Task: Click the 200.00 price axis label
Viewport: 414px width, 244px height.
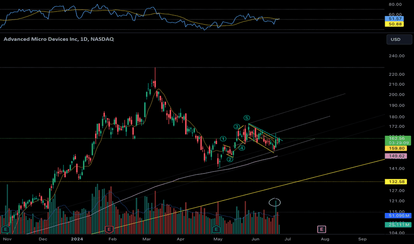Action: [397, 94]
